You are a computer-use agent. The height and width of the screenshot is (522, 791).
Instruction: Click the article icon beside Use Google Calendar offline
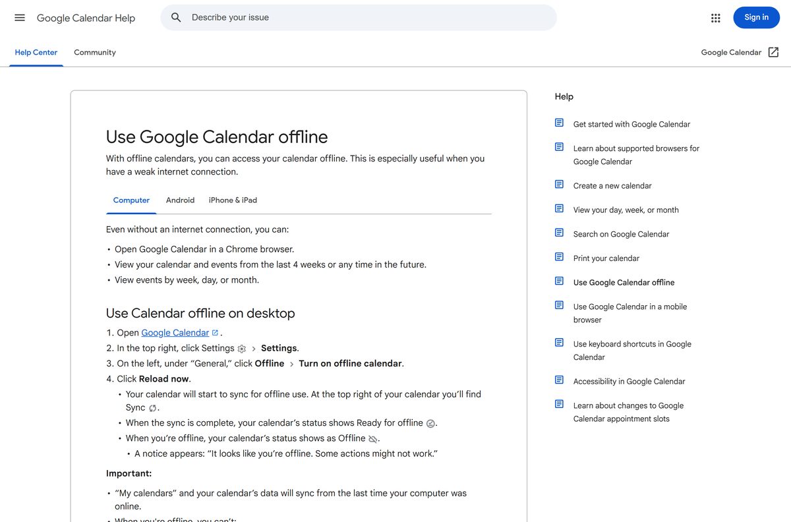coord(559,281)
